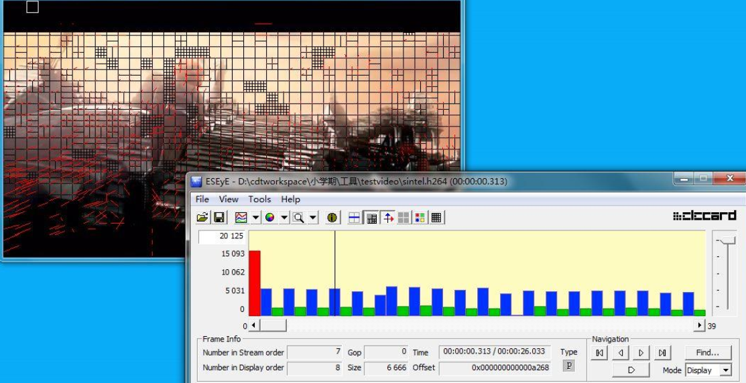This screenshot has width=746, height=383.
Task: Select the red I-frame bar
Action: pos(255,283)
